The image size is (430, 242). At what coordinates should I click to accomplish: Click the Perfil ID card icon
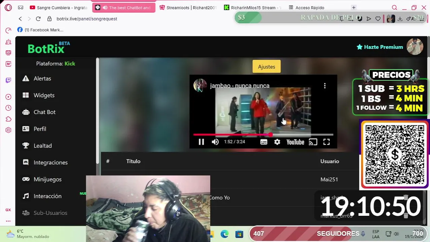(26, 129)
